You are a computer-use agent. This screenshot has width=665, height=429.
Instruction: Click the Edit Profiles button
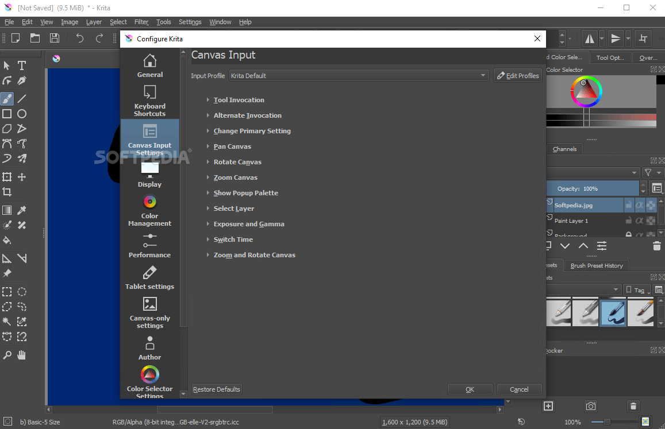pyautogui.click(x=517, y=75)
